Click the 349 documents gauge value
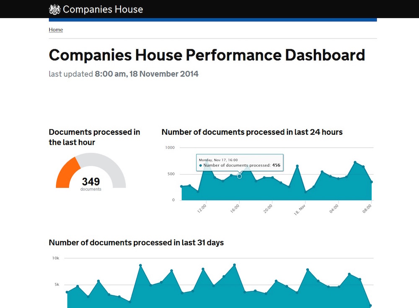The image size is (419, 308). 91,182
